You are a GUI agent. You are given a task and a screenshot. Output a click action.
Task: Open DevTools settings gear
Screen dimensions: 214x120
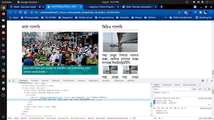click(x=203, y=81)
